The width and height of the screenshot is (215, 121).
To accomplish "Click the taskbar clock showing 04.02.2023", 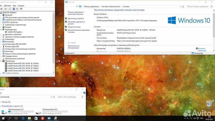I will coord(209,118).
